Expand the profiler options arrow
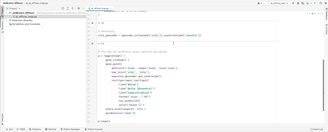The image size is (328, 132). click(x=311, y=3)
